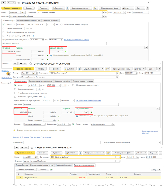The height and width of the screenshot is (186, 164).
Task: Enable Компенсация отпуска checkbox in middle document
Action: (x=15, y=89)
